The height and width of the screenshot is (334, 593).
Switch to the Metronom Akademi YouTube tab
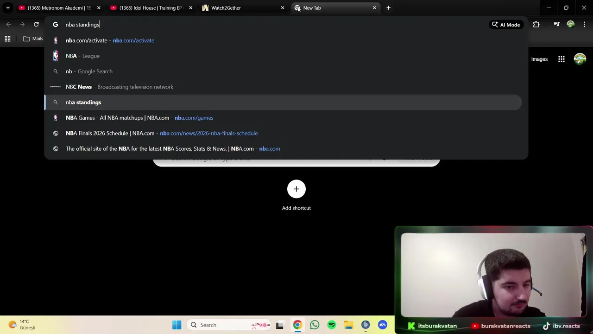pos(59,8)
